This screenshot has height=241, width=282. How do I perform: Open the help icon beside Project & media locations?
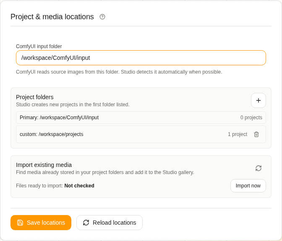click(x=102, y=17)
